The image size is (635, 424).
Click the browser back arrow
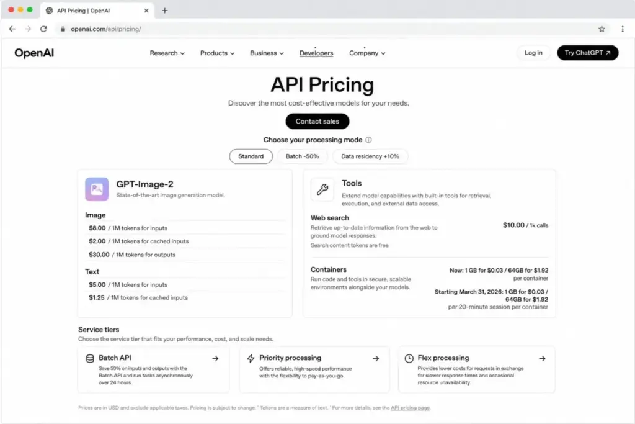click(x=12, y=29)
